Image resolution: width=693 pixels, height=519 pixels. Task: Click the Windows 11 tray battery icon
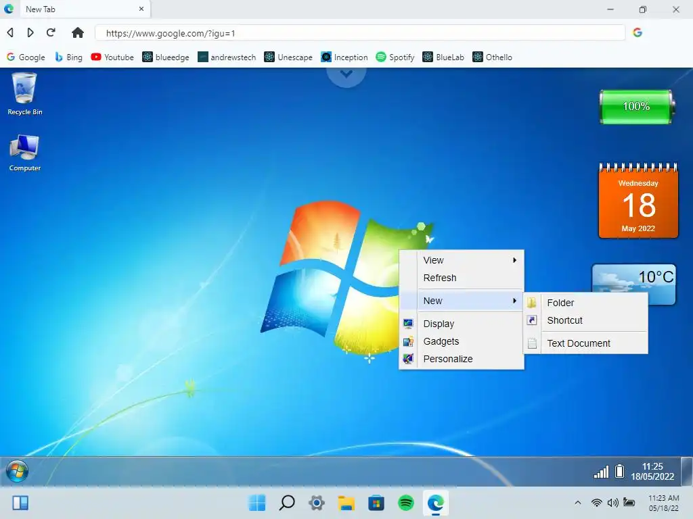click(629, 502)
